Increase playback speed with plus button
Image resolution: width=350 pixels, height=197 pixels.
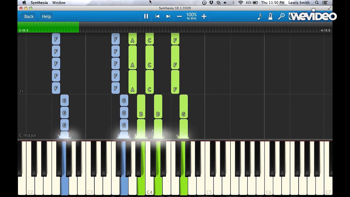204,16
